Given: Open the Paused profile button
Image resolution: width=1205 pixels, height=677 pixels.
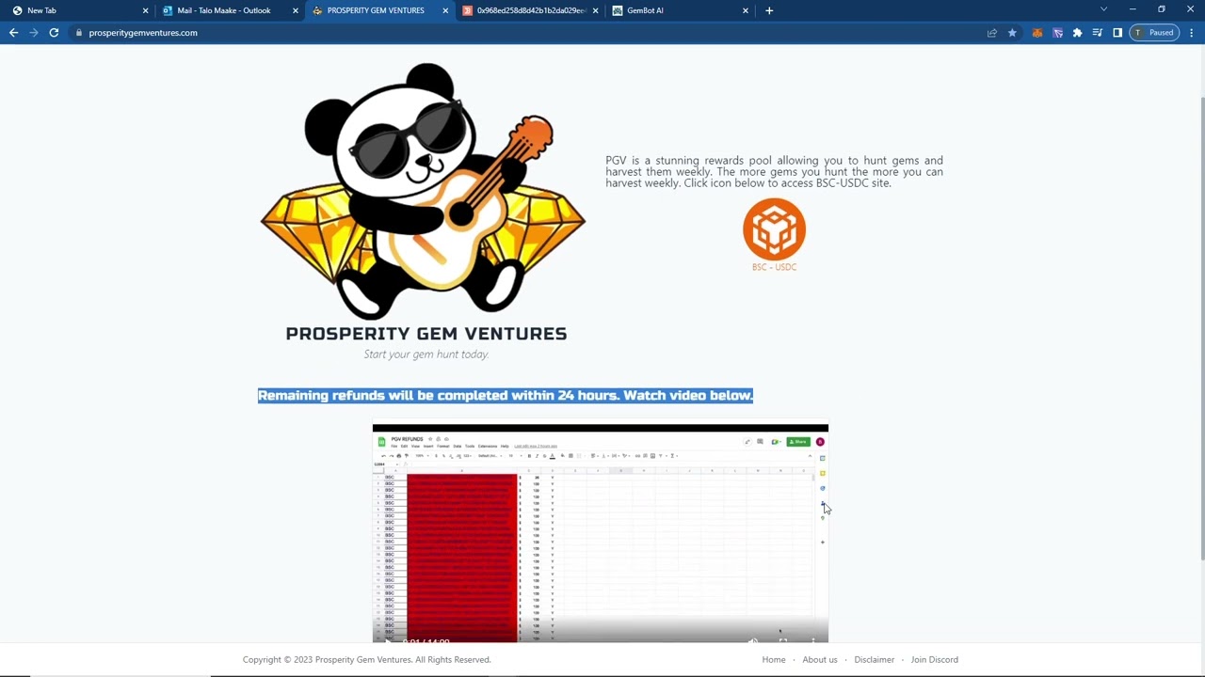Looking at the screenshot, I should tap(1154, 33).
